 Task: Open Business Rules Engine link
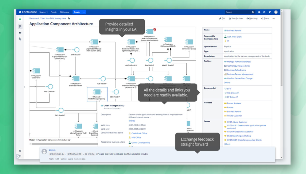tap(236, 70)
